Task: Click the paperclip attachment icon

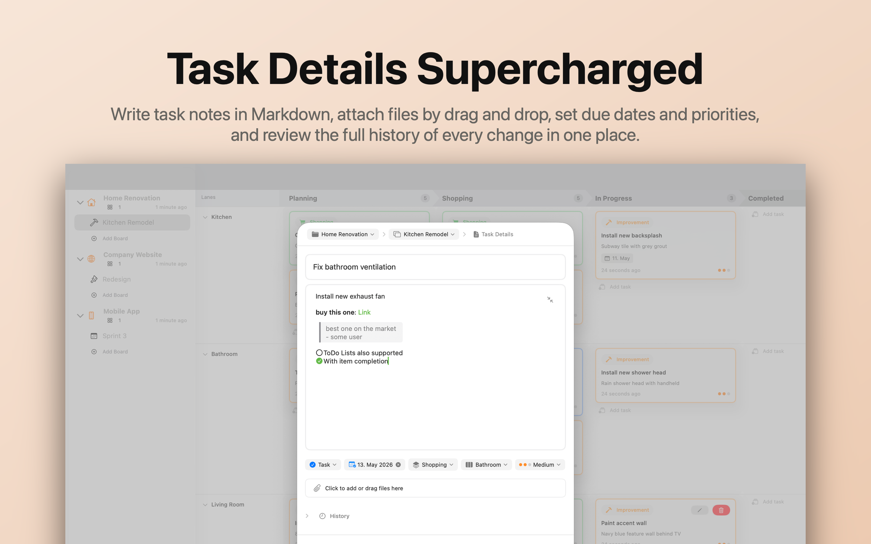Action: [x=317, y=488]
